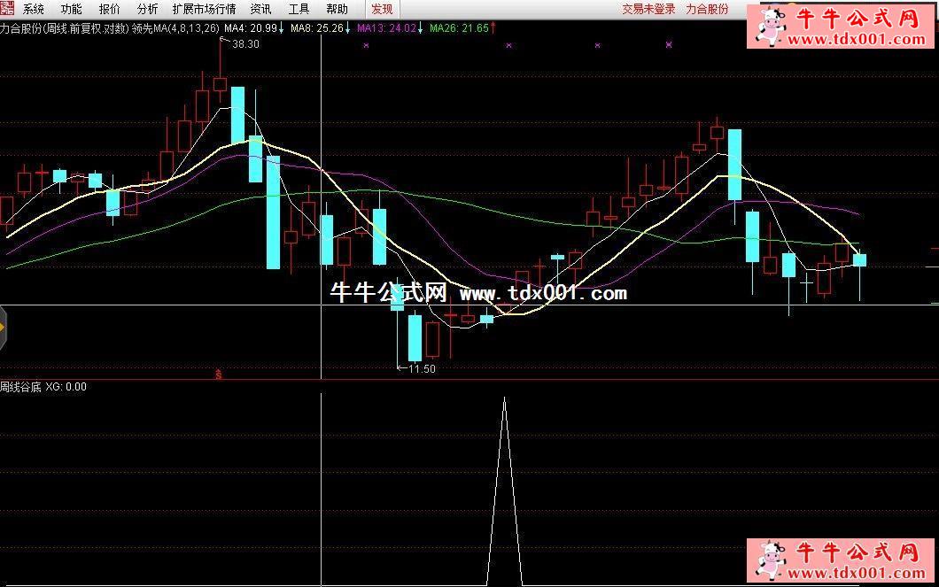Open the 分析 menu
The image size is (939, 587).
147,9
